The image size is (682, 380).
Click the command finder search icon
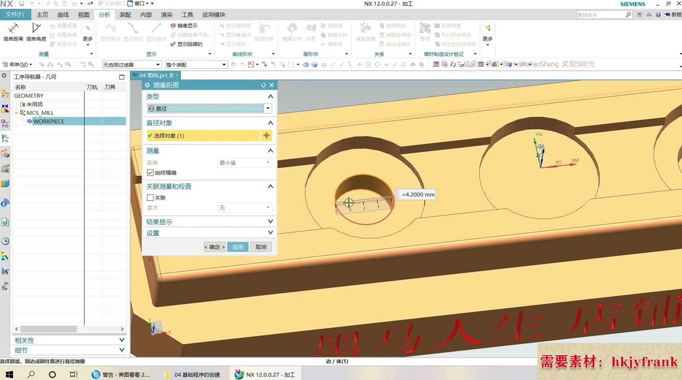coord(628,15)
